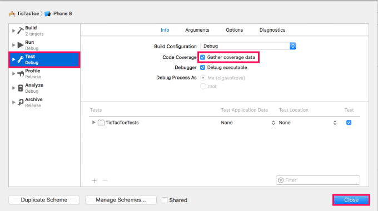Enable the Shared checkbox
Viewport: 378px width, 211px height.
tap(165, 200)
